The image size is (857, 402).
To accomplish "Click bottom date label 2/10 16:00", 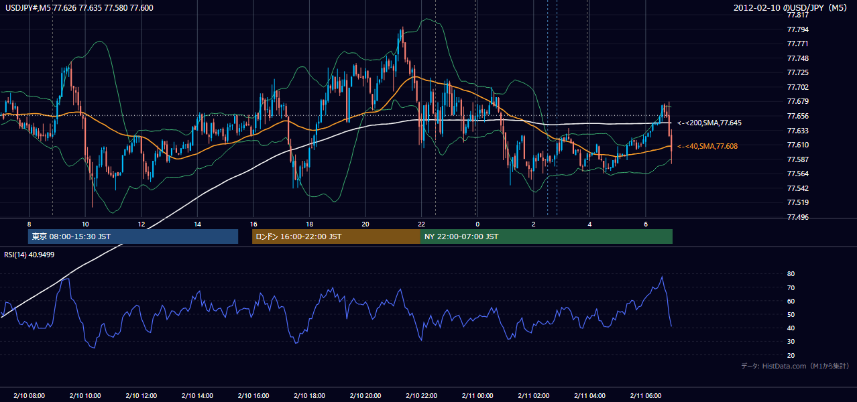I will click(x=253, y=396).
